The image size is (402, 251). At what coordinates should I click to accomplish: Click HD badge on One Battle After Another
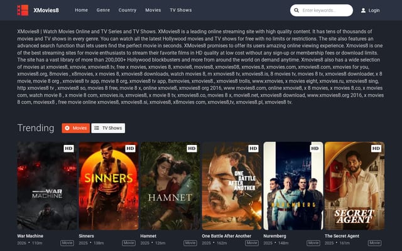point(253,148)
